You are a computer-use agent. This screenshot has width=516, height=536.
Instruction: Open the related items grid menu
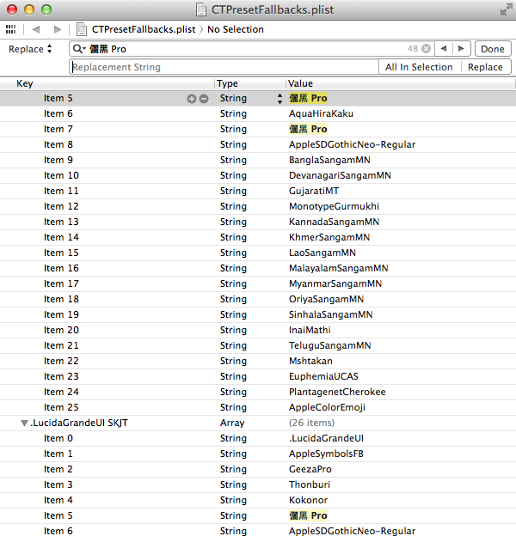click(11, 29)
